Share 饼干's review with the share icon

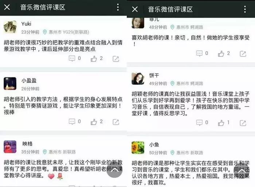click(243, 123)
